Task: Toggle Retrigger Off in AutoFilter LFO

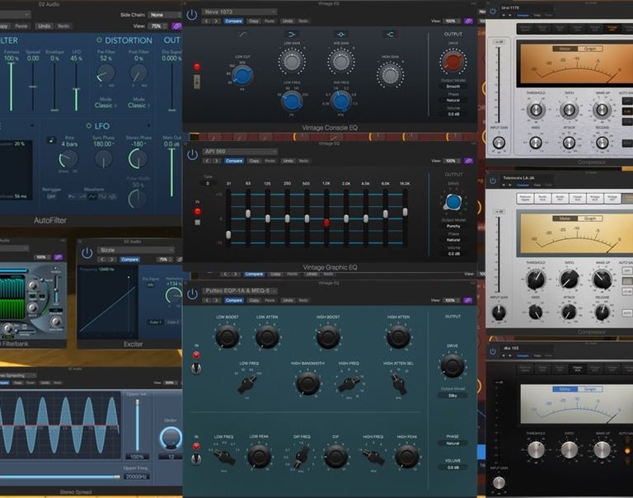Action: [51, 197]
